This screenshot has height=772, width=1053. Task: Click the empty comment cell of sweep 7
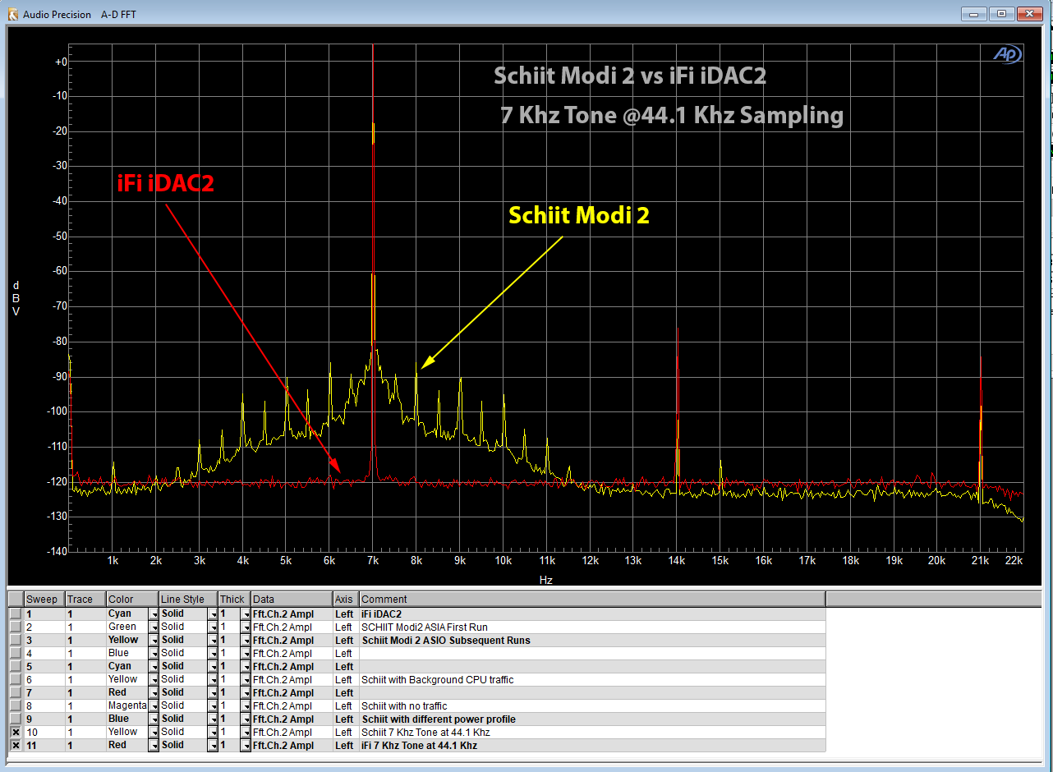point(592,692)
